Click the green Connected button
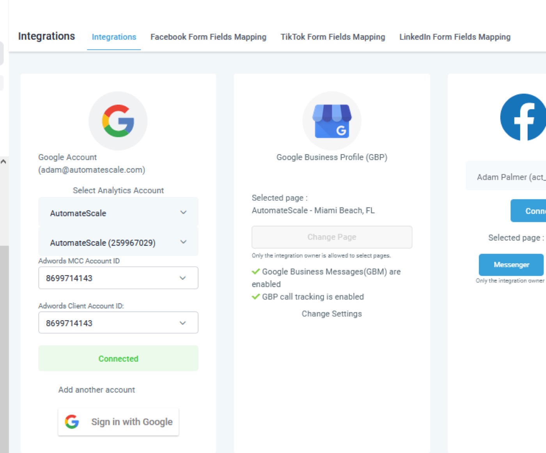Viewport: 546px width, 453px height. pos(118,358)
